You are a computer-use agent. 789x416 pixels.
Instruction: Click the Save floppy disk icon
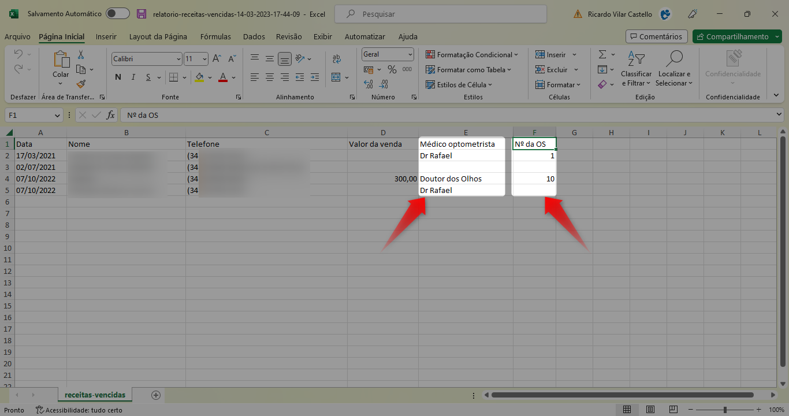(x=142, y=14)
